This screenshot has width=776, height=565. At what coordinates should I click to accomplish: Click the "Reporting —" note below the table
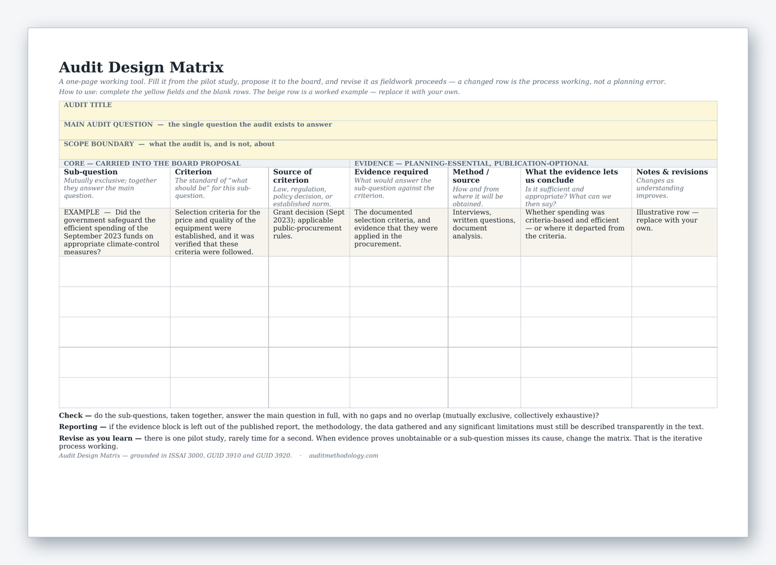tap(381, 427)
